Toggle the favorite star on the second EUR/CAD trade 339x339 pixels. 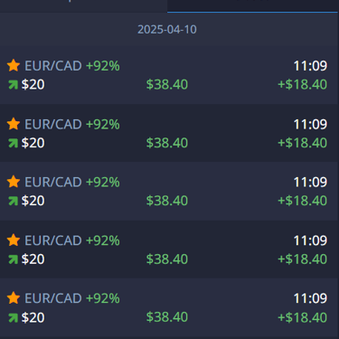pos(14,124)
